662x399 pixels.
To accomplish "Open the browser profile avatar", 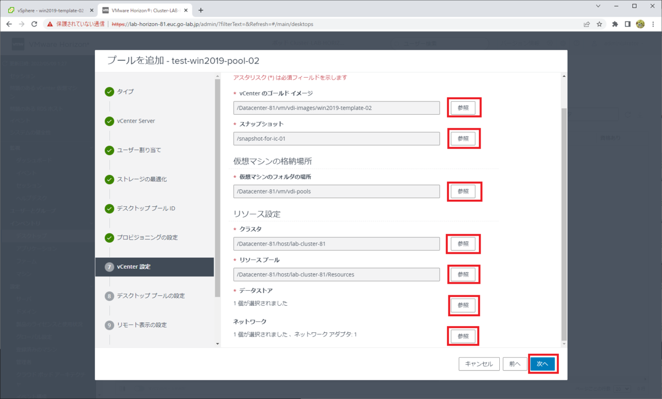I will (640, 24).
